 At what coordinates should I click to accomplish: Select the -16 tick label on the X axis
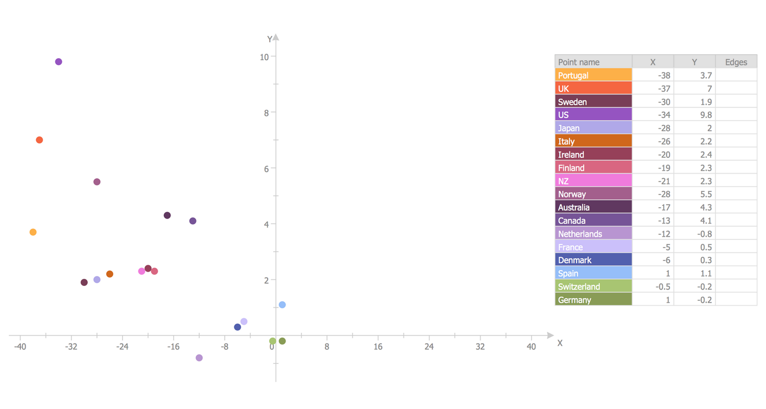click(x=174, y=347)
